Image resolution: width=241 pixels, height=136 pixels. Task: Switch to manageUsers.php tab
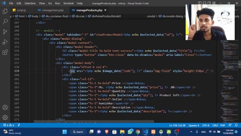[x=53, y=10]
